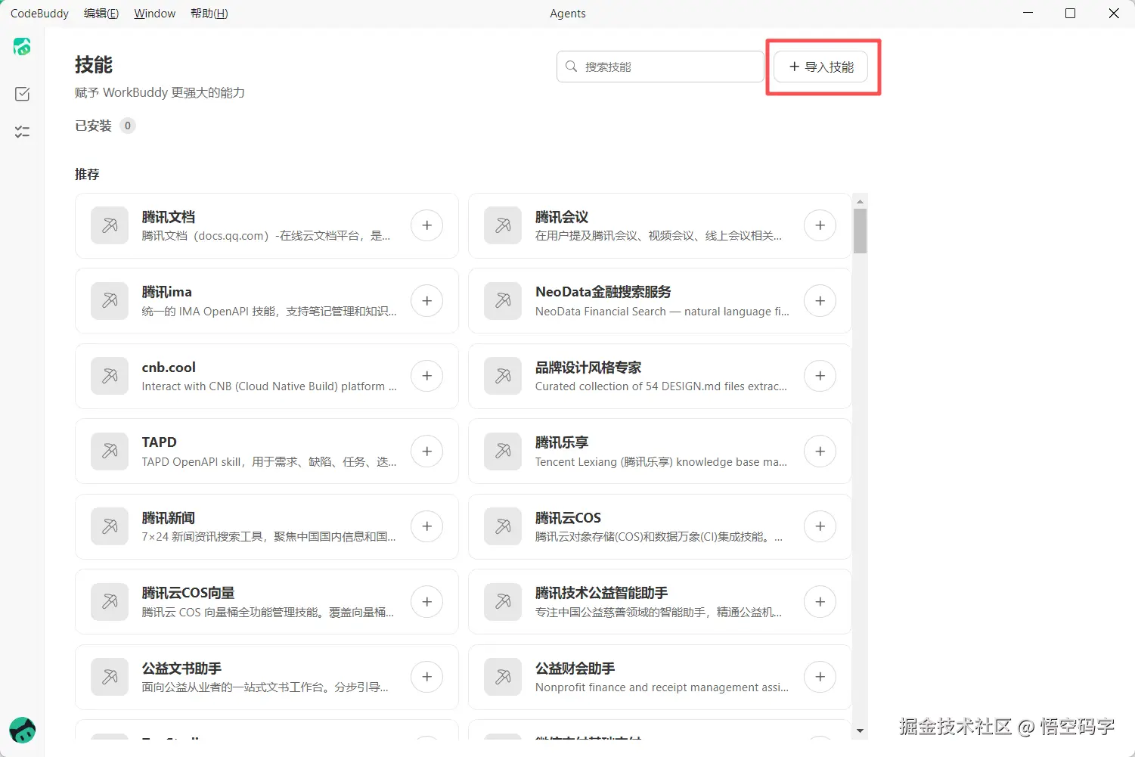Image resolution: width=1135 pixels, height=757 pixels.
Task: Add the 腾讯新闻 skill with its plus button
Action: (427, 526)
